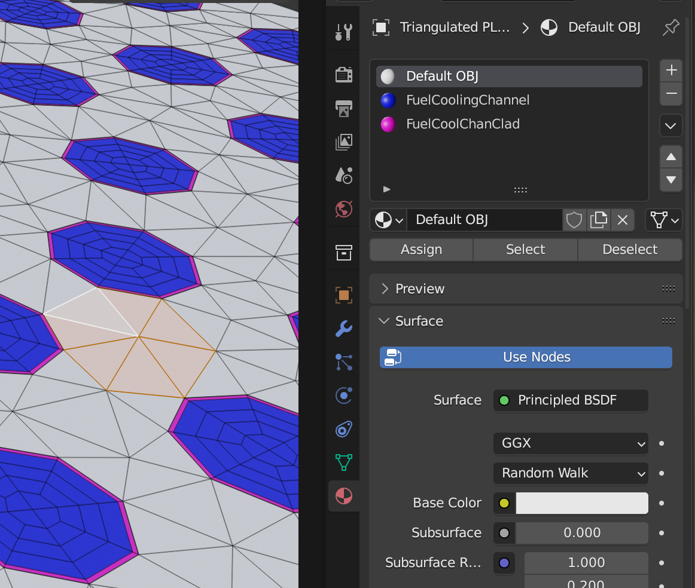Screen dimensions: 695x588
Task: Open the Principled BSDF surface shader selector
Action: coord(571,400)
